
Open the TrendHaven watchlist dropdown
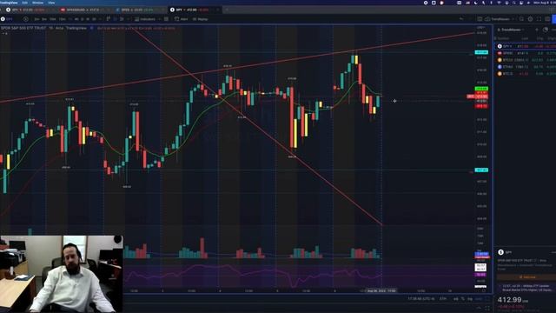point(511,30)
